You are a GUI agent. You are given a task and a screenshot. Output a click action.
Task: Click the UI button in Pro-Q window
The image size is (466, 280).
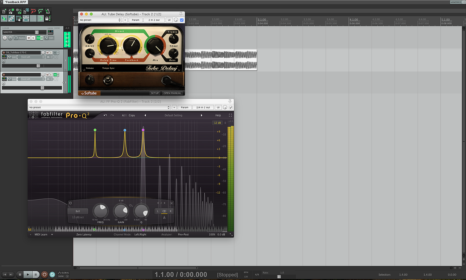[218, 107]
